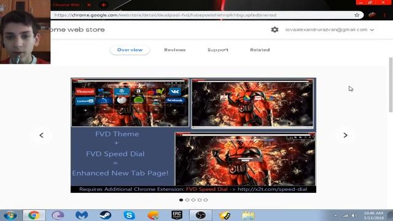Screen dimensions: 393x221
Task: Open Steam from the taskbar
Action: coord(106,215)
